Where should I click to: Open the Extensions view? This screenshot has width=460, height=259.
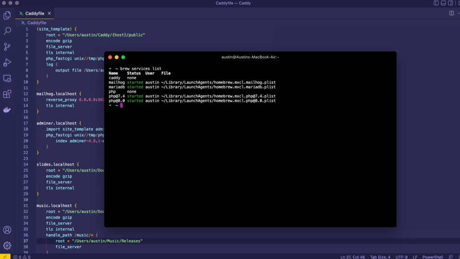point(7,94)
